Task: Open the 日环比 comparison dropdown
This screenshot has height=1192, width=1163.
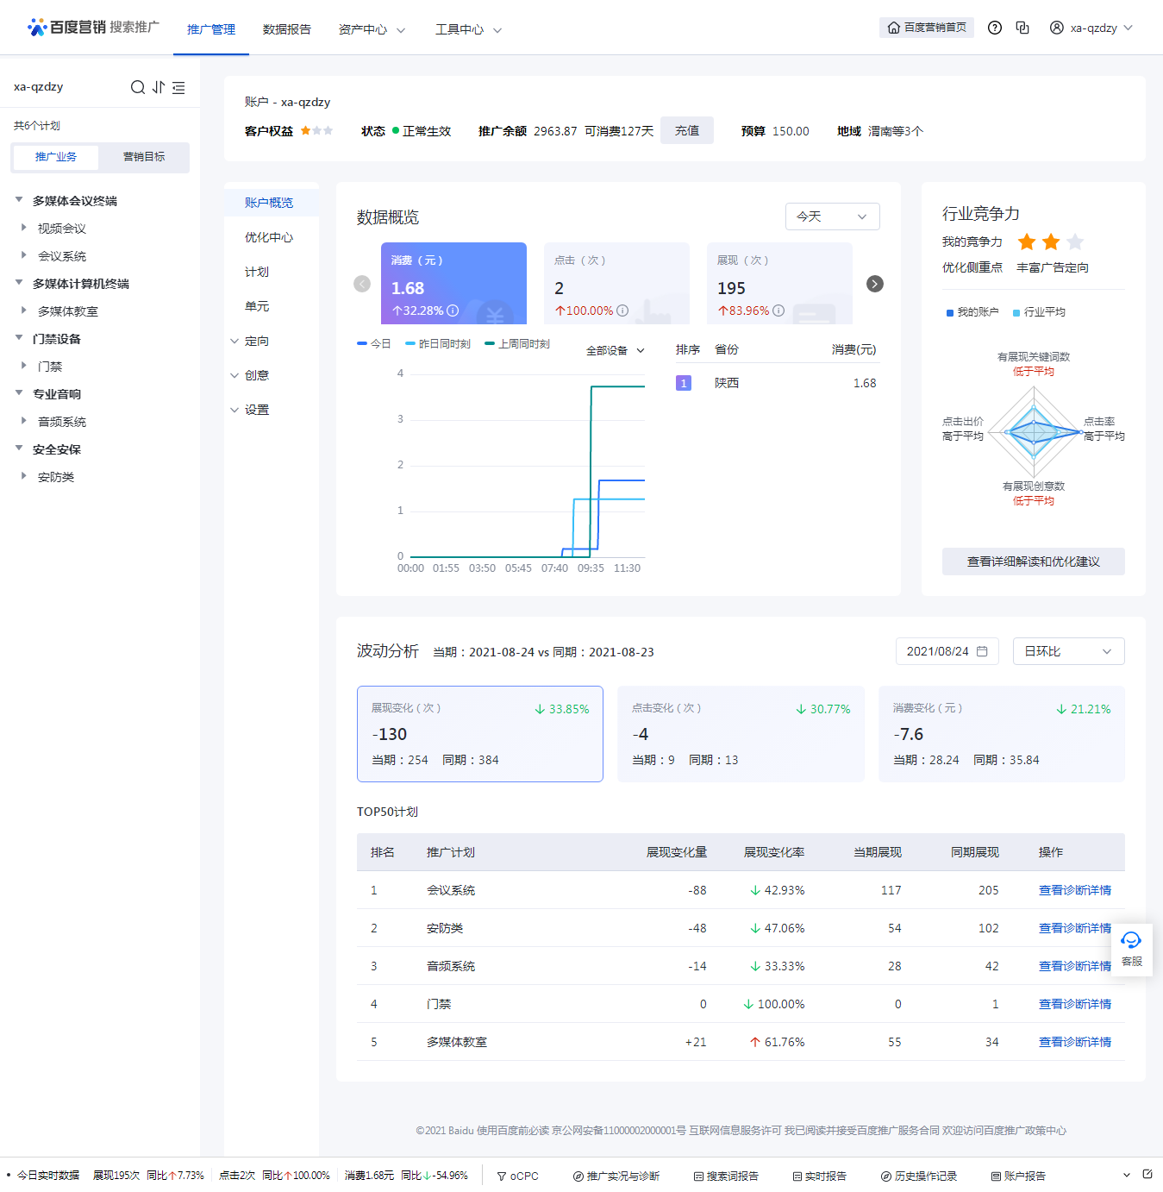Action: pos(1067,651)
